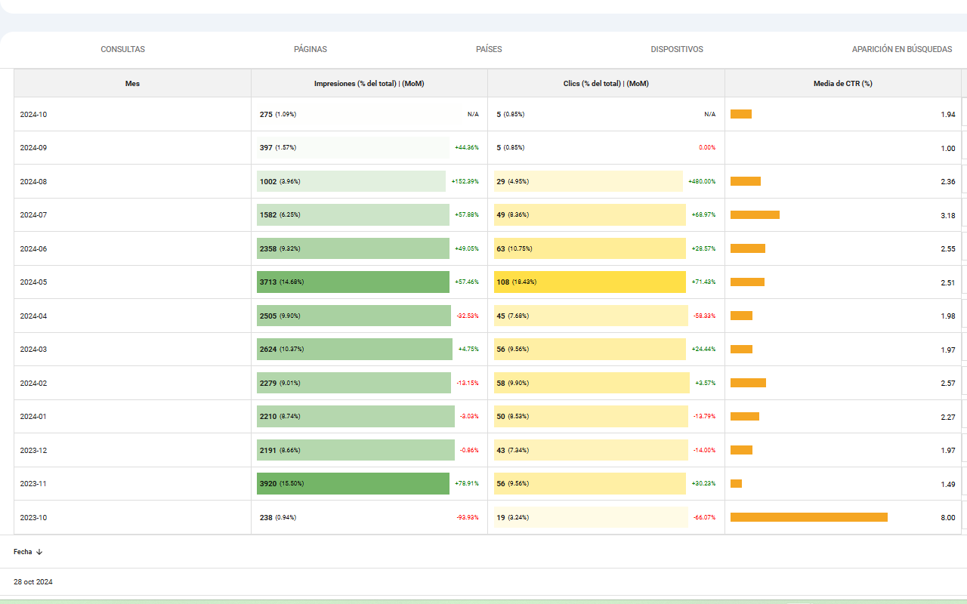Click the 3920 impressions green bar
The image size is (967, 604).
point(353,483)
